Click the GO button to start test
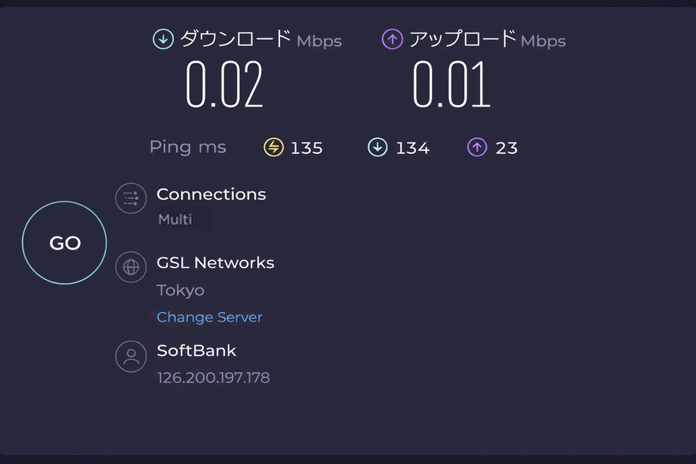The height and width of the screenshot is (464, 696). [x=65, y=243]
